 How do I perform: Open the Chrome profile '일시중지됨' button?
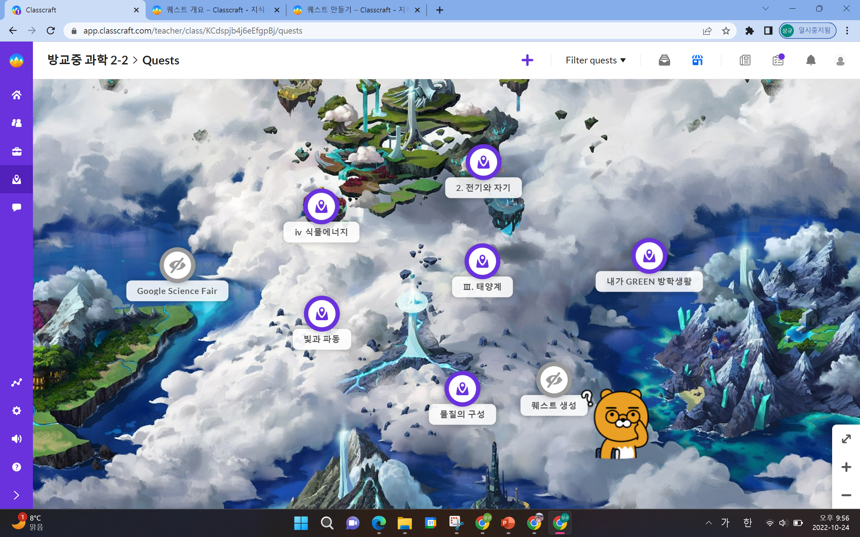[x=807, y=31]
